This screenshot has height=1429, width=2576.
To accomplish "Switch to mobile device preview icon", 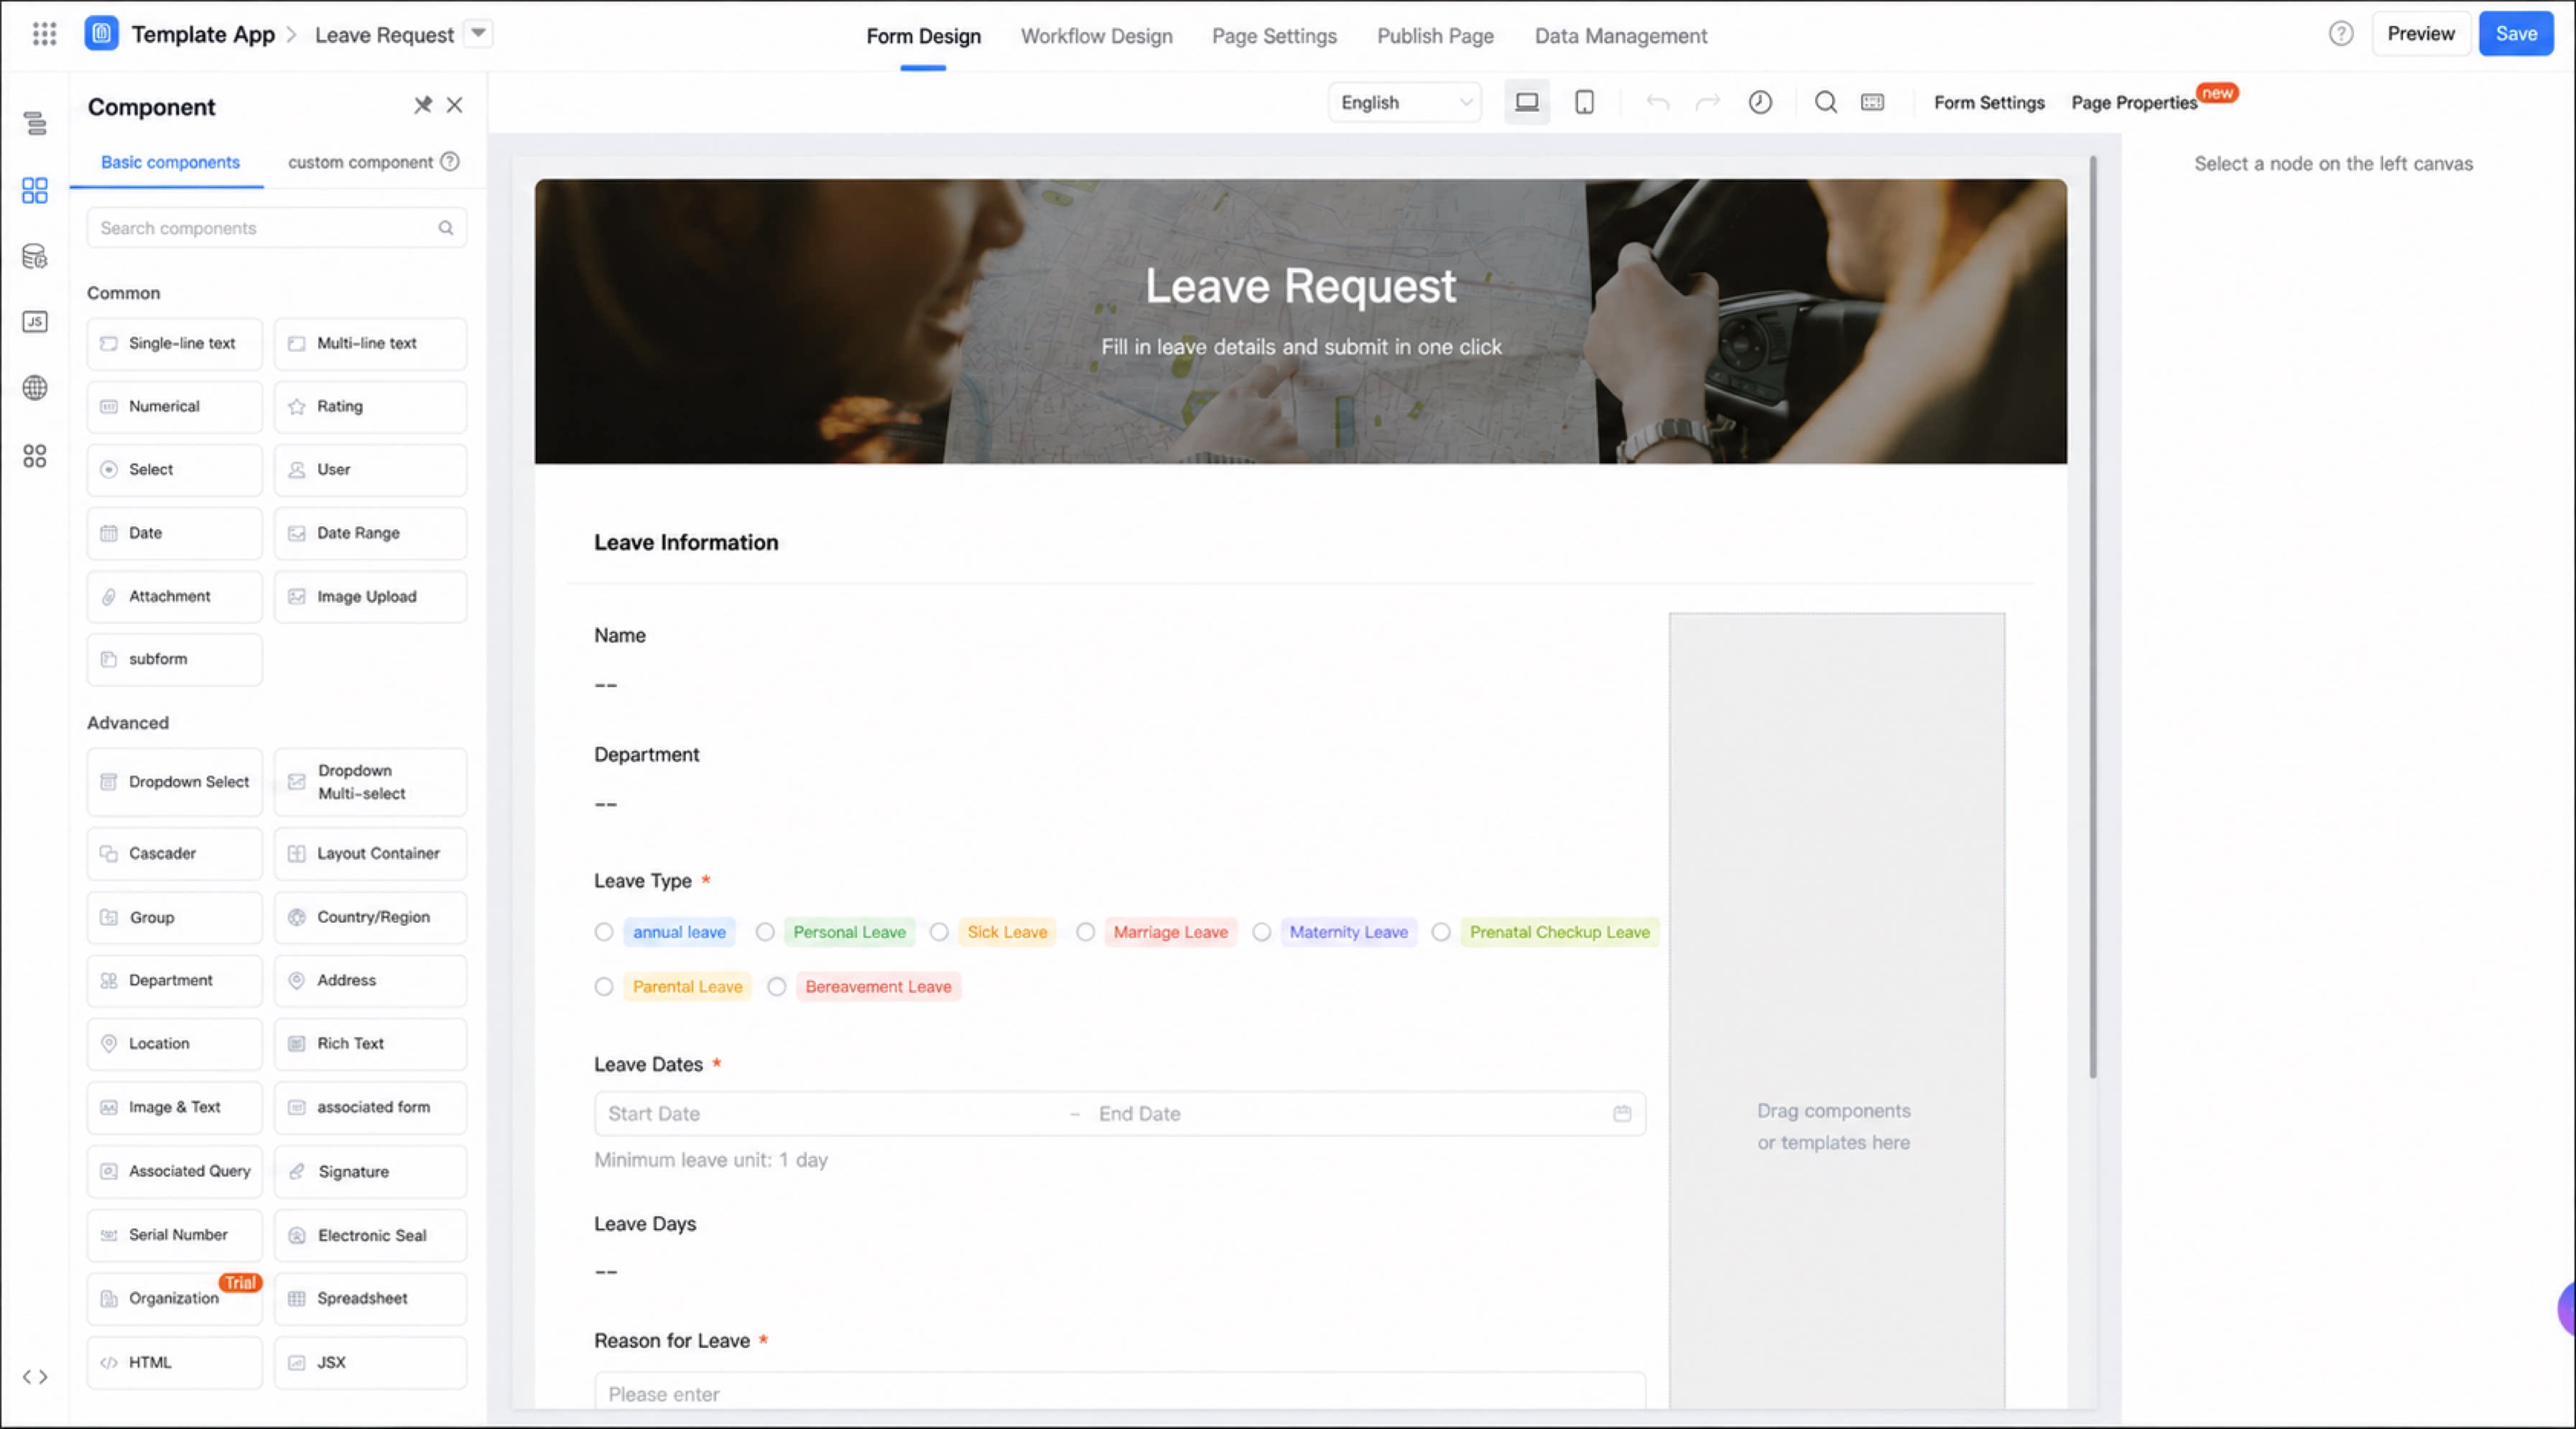I will 1584,102.
